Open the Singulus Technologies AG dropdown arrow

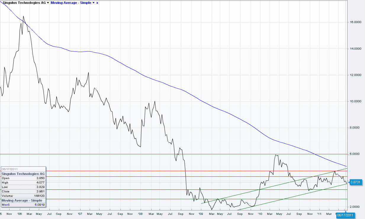[48, 3]
